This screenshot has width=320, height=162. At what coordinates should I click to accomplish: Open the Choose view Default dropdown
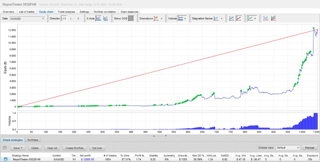pyautogui.click(x=288, y=148)
